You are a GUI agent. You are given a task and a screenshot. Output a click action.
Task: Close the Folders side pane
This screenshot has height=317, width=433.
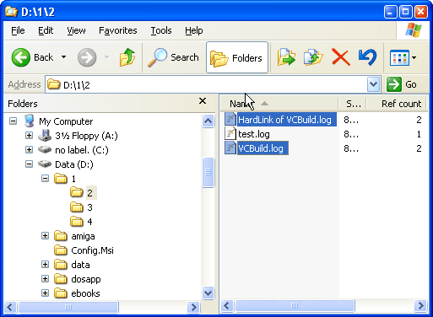point(203,101)
